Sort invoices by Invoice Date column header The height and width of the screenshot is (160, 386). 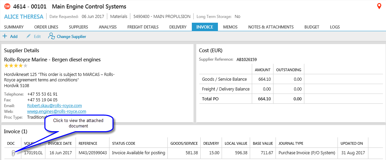coord(59,143)
